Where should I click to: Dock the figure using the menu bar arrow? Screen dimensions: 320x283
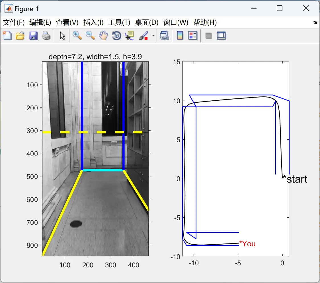(x=315, y=22)
